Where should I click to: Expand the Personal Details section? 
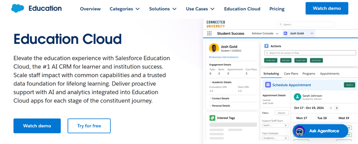click(220, 106)
